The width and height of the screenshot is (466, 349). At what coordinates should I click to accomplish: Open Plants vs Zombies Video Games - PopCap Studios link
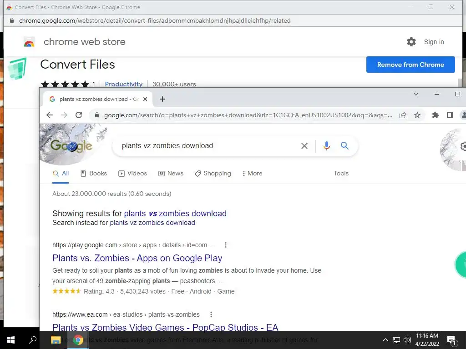(x=165, y=328)
